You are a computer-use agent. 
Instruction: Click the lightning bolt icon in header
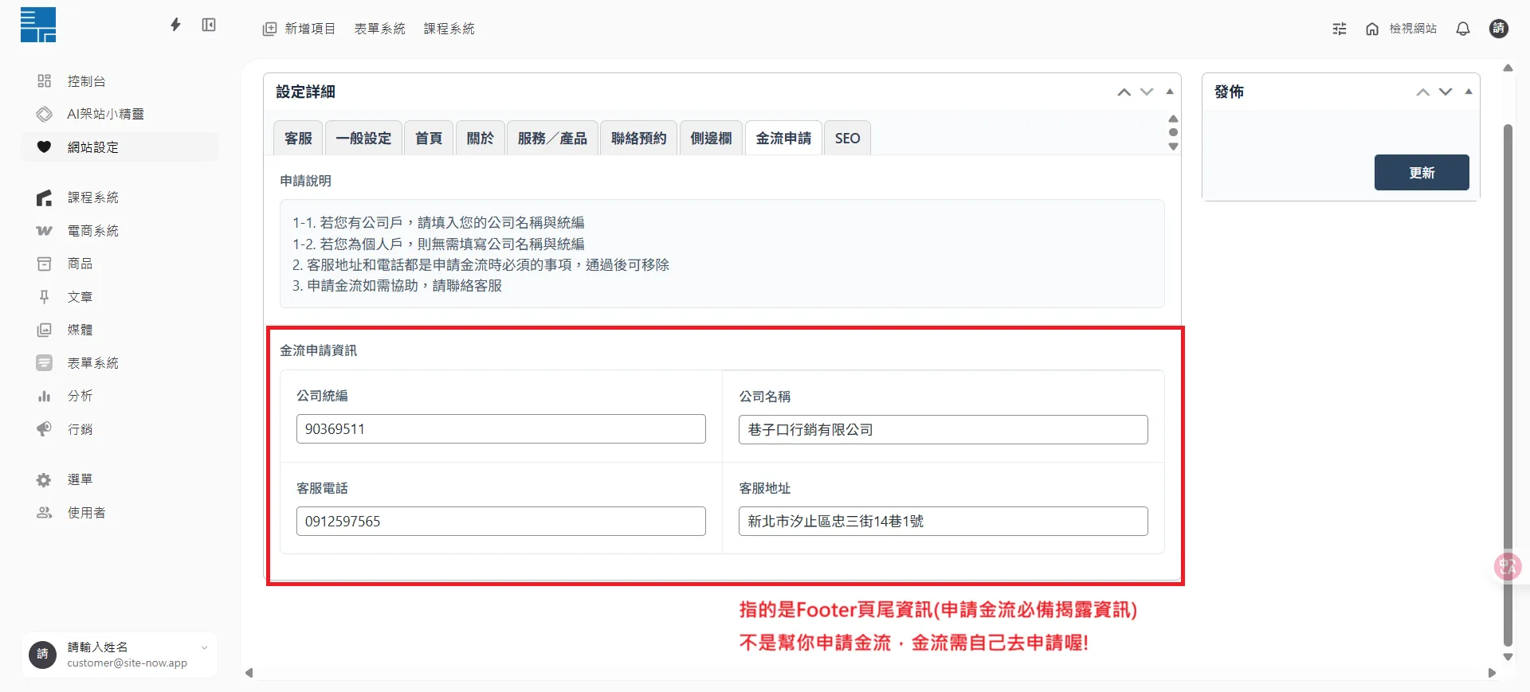[175, 25]
